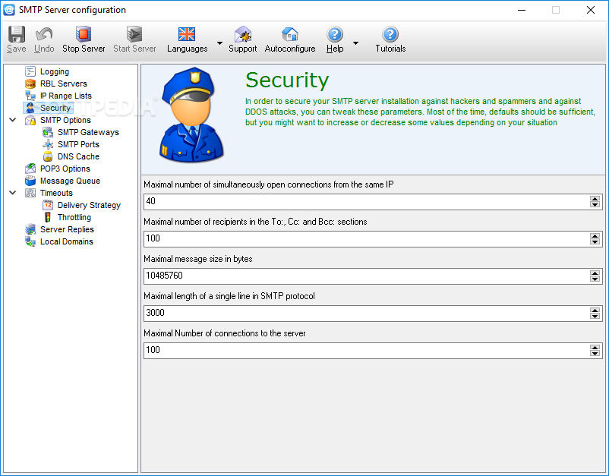Click the POP3 Options envelope icon
This screenshot has height=476, width=609.
(30, 169)
